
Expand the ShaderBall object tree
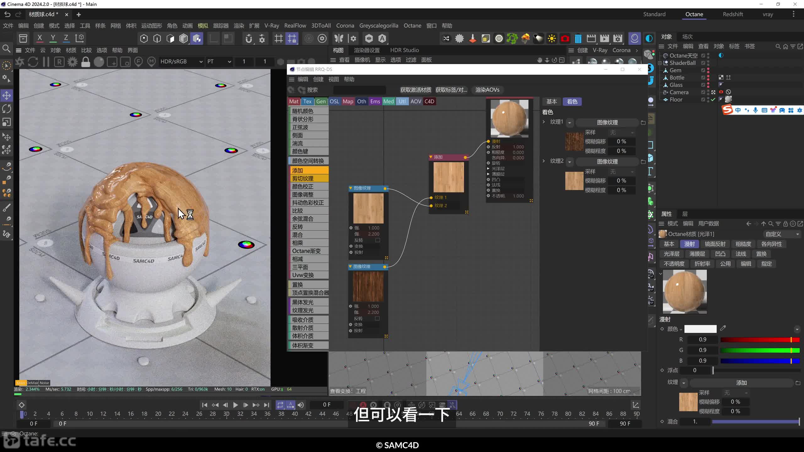pyautogui.click(x=660, y=63)
